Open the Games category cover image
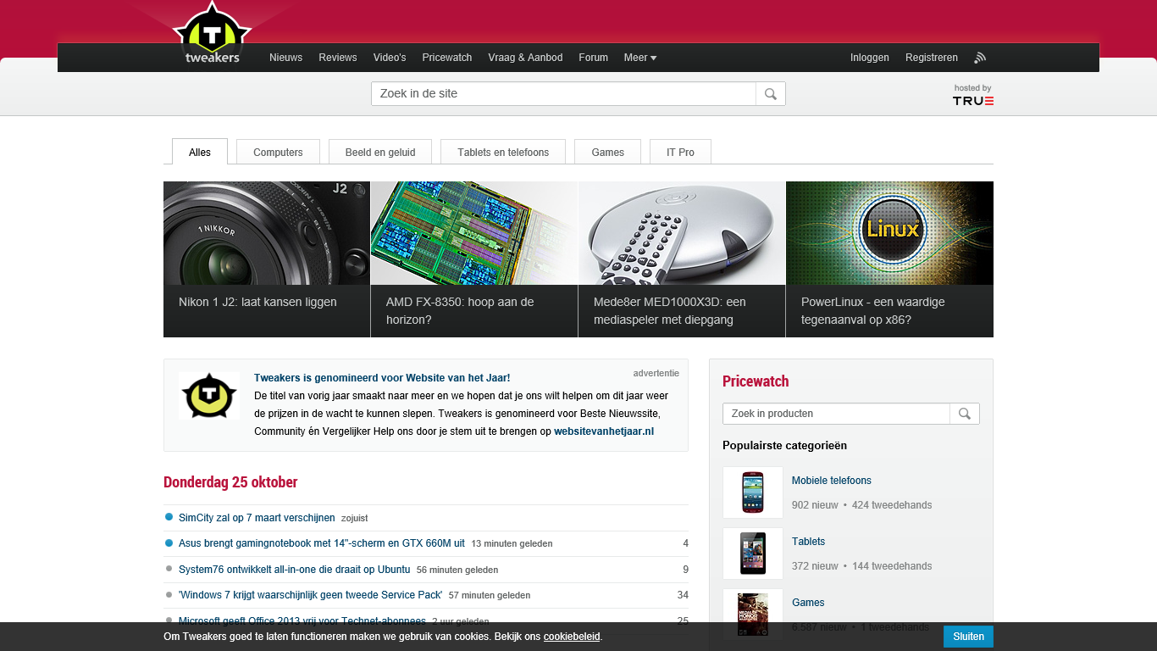This screenshot has height=651, width=1157. coord(753,615)
